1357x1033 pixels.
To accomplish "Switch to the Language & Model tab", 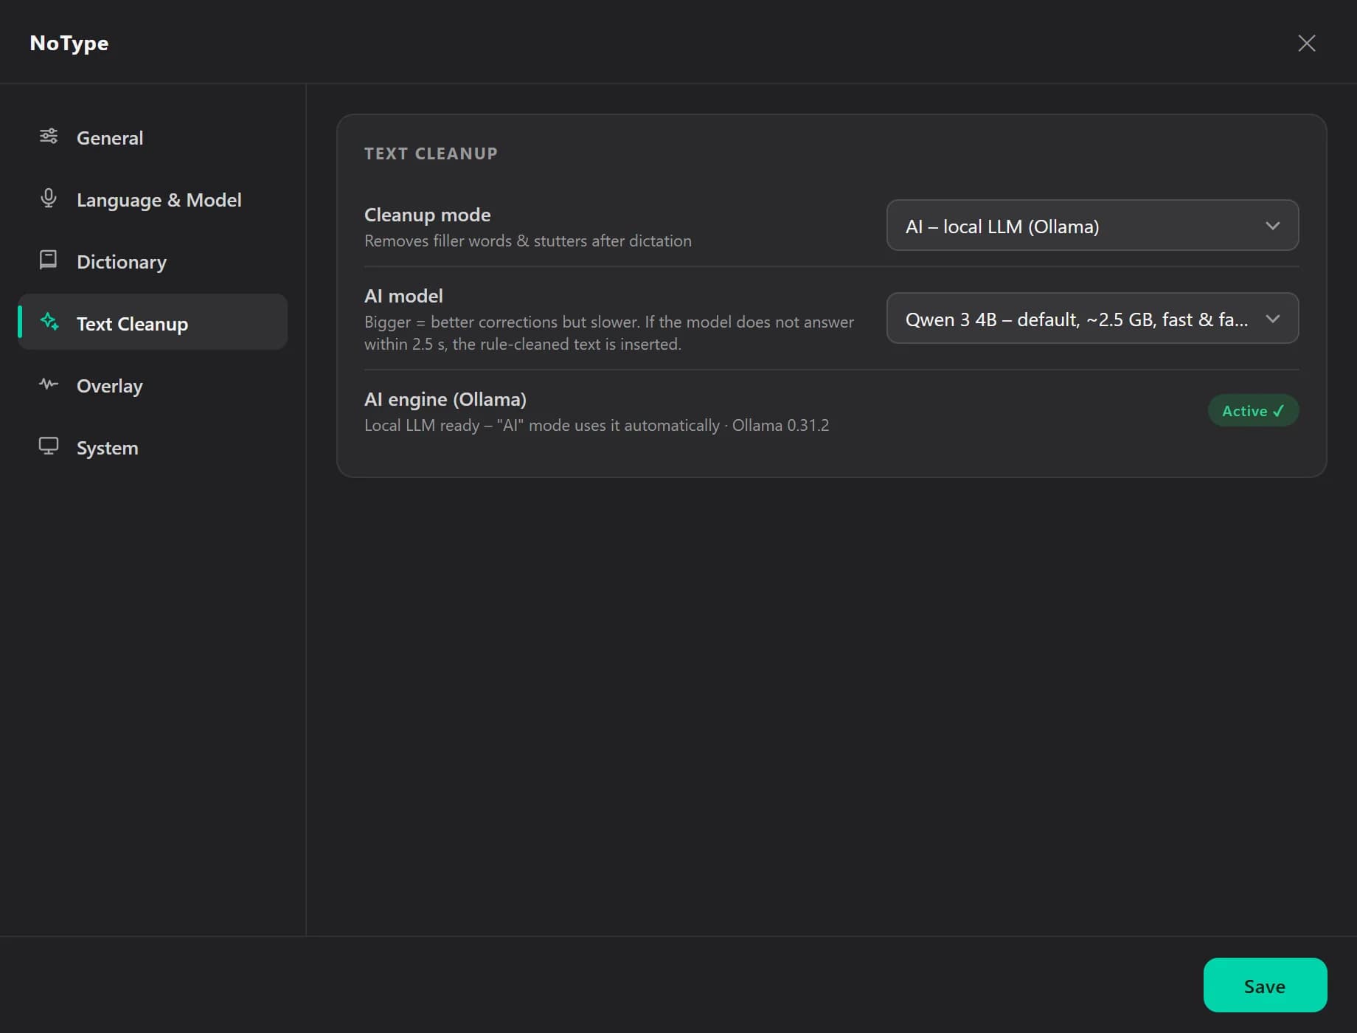I will 153,199.
